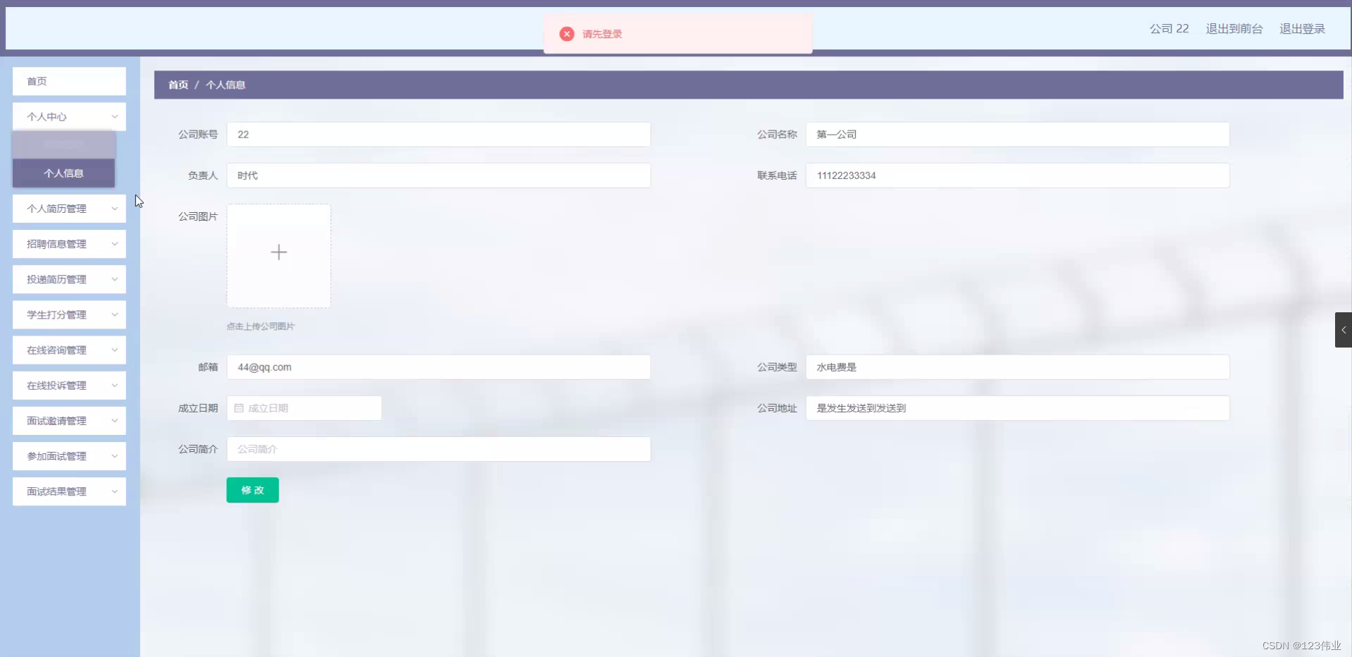Click the plus icon to upload company image

278,252
